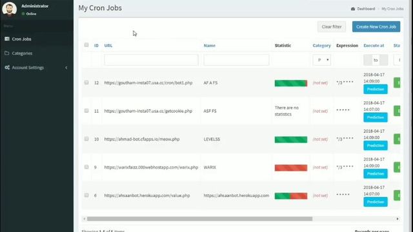Image resolution: width=413 pixels, height=232 pixels.
Task: Click URL ahsaanbot.herokuapp.com/value.php
Action: tap(147, 195)
